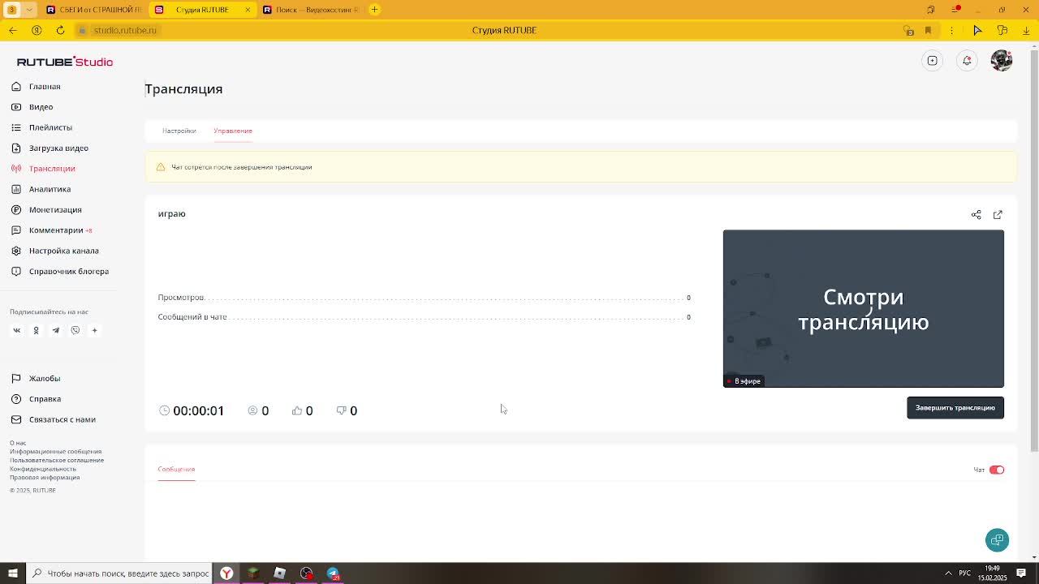Go back in the browser
Image resolution: width=1039 pixels, height=584 pixels.
(13, 30)
